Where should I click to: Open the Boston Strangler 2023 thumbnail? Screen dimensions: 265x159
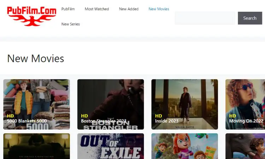[x=111, y=104]
